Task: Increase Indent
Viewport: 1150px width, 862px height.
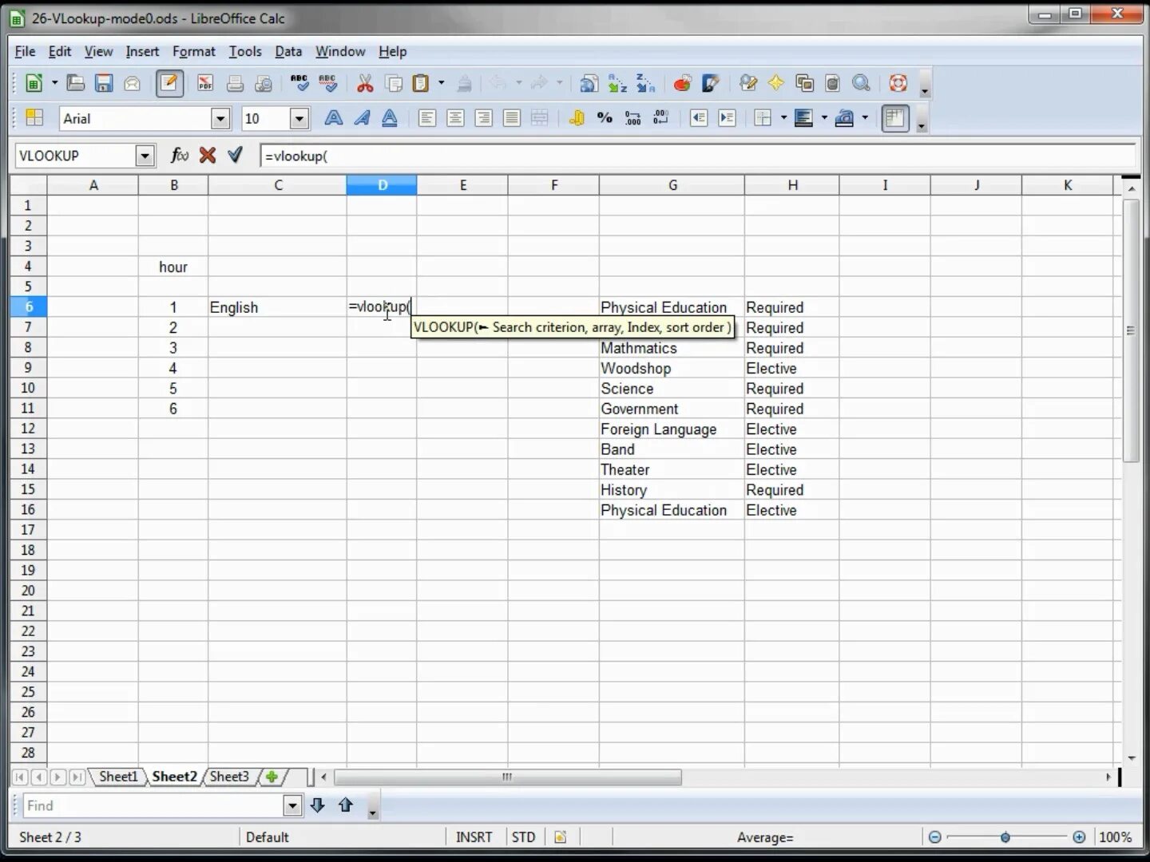Action: (x=727, y=118)
